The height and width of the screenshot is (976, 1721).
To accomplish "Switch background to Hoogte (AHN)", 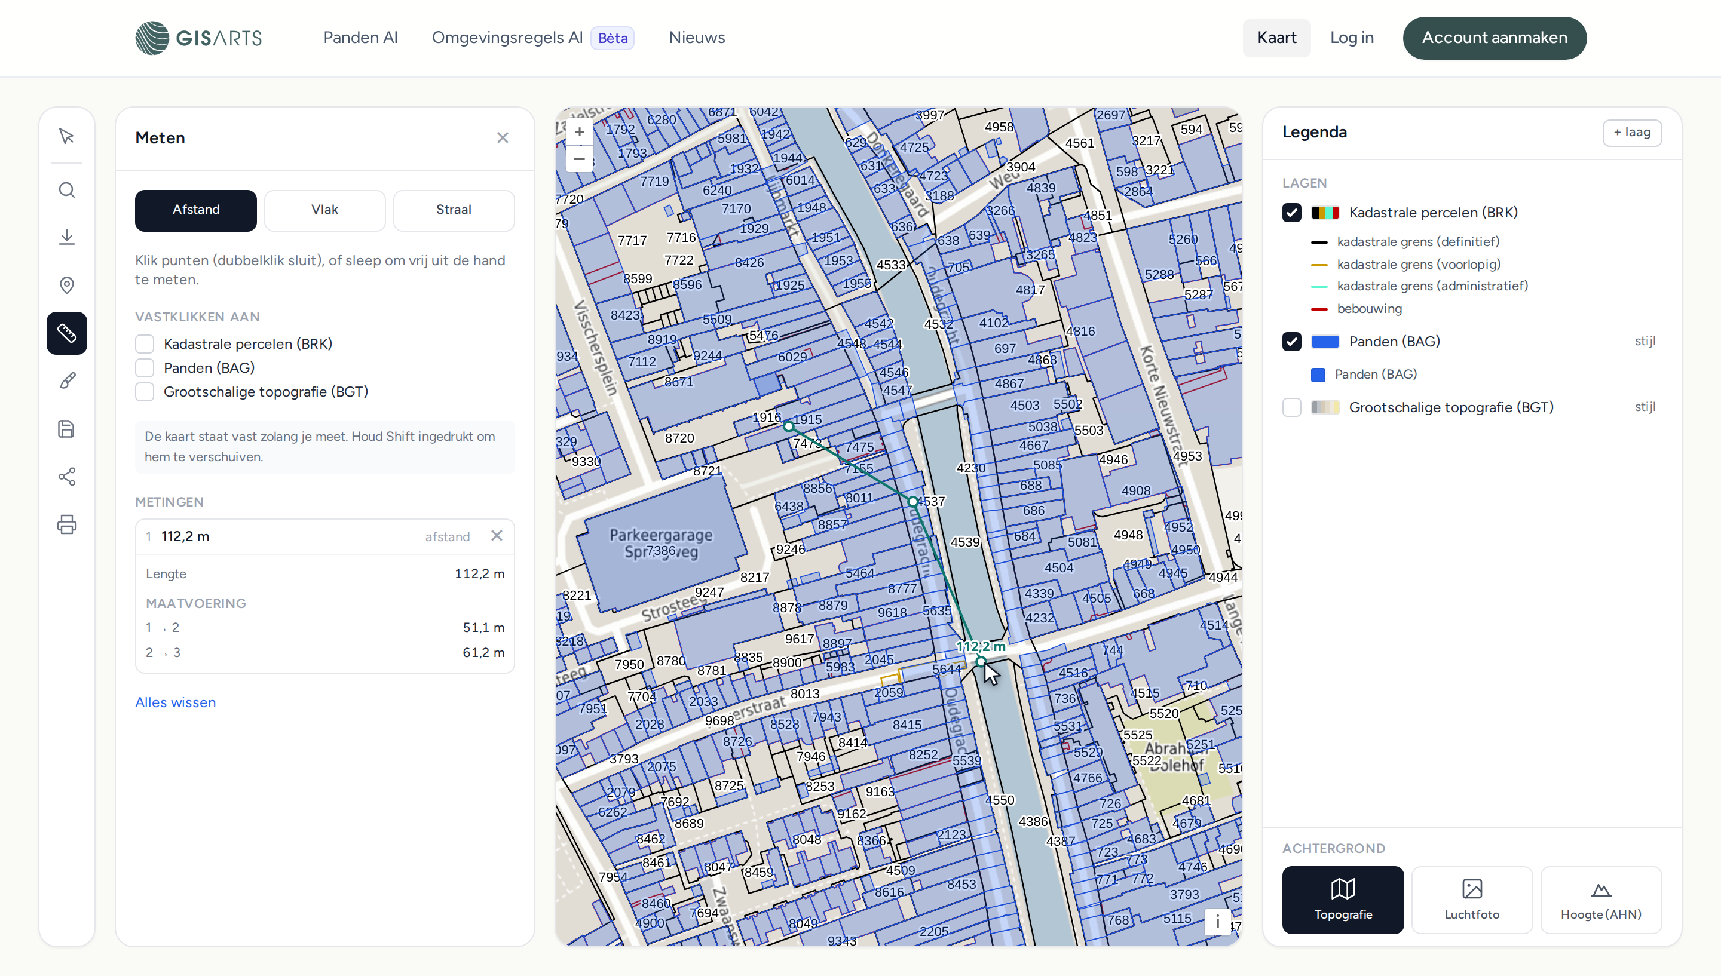I will pos(1601,900).
